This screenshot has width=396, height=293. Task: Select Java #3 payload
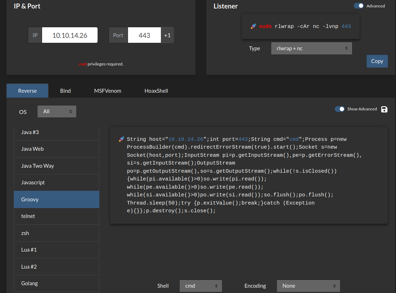coord(57,132)
